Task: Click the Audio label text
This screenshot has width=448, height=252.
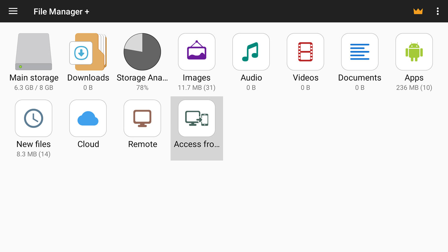Action: click(251, 78)
